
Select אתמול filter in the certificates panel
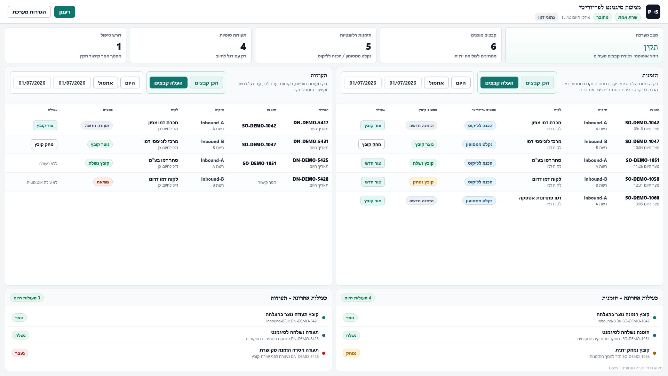tap(105, 83)
